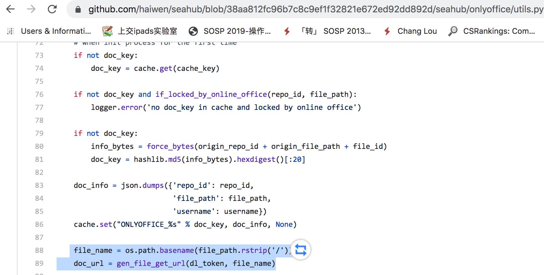The image size is (544, 275).
Task: Select line number 76
Action: point(39,94)
